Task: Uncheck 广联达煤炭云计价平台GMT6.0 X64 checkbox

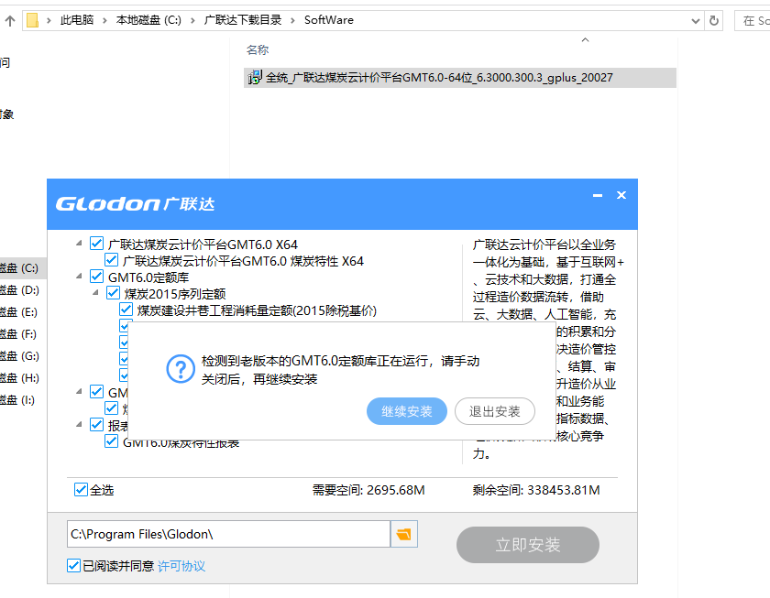Action: click(97, 244)
